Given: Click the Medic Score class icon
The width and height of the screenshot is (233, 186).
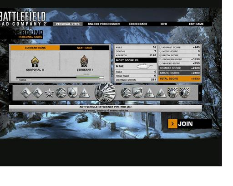Looking at the screenshot, I should (160, 51).
